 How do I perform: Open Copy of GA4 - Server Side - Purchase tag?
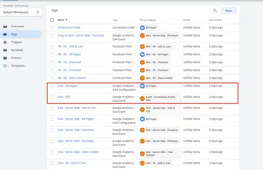tap(81, 35)
